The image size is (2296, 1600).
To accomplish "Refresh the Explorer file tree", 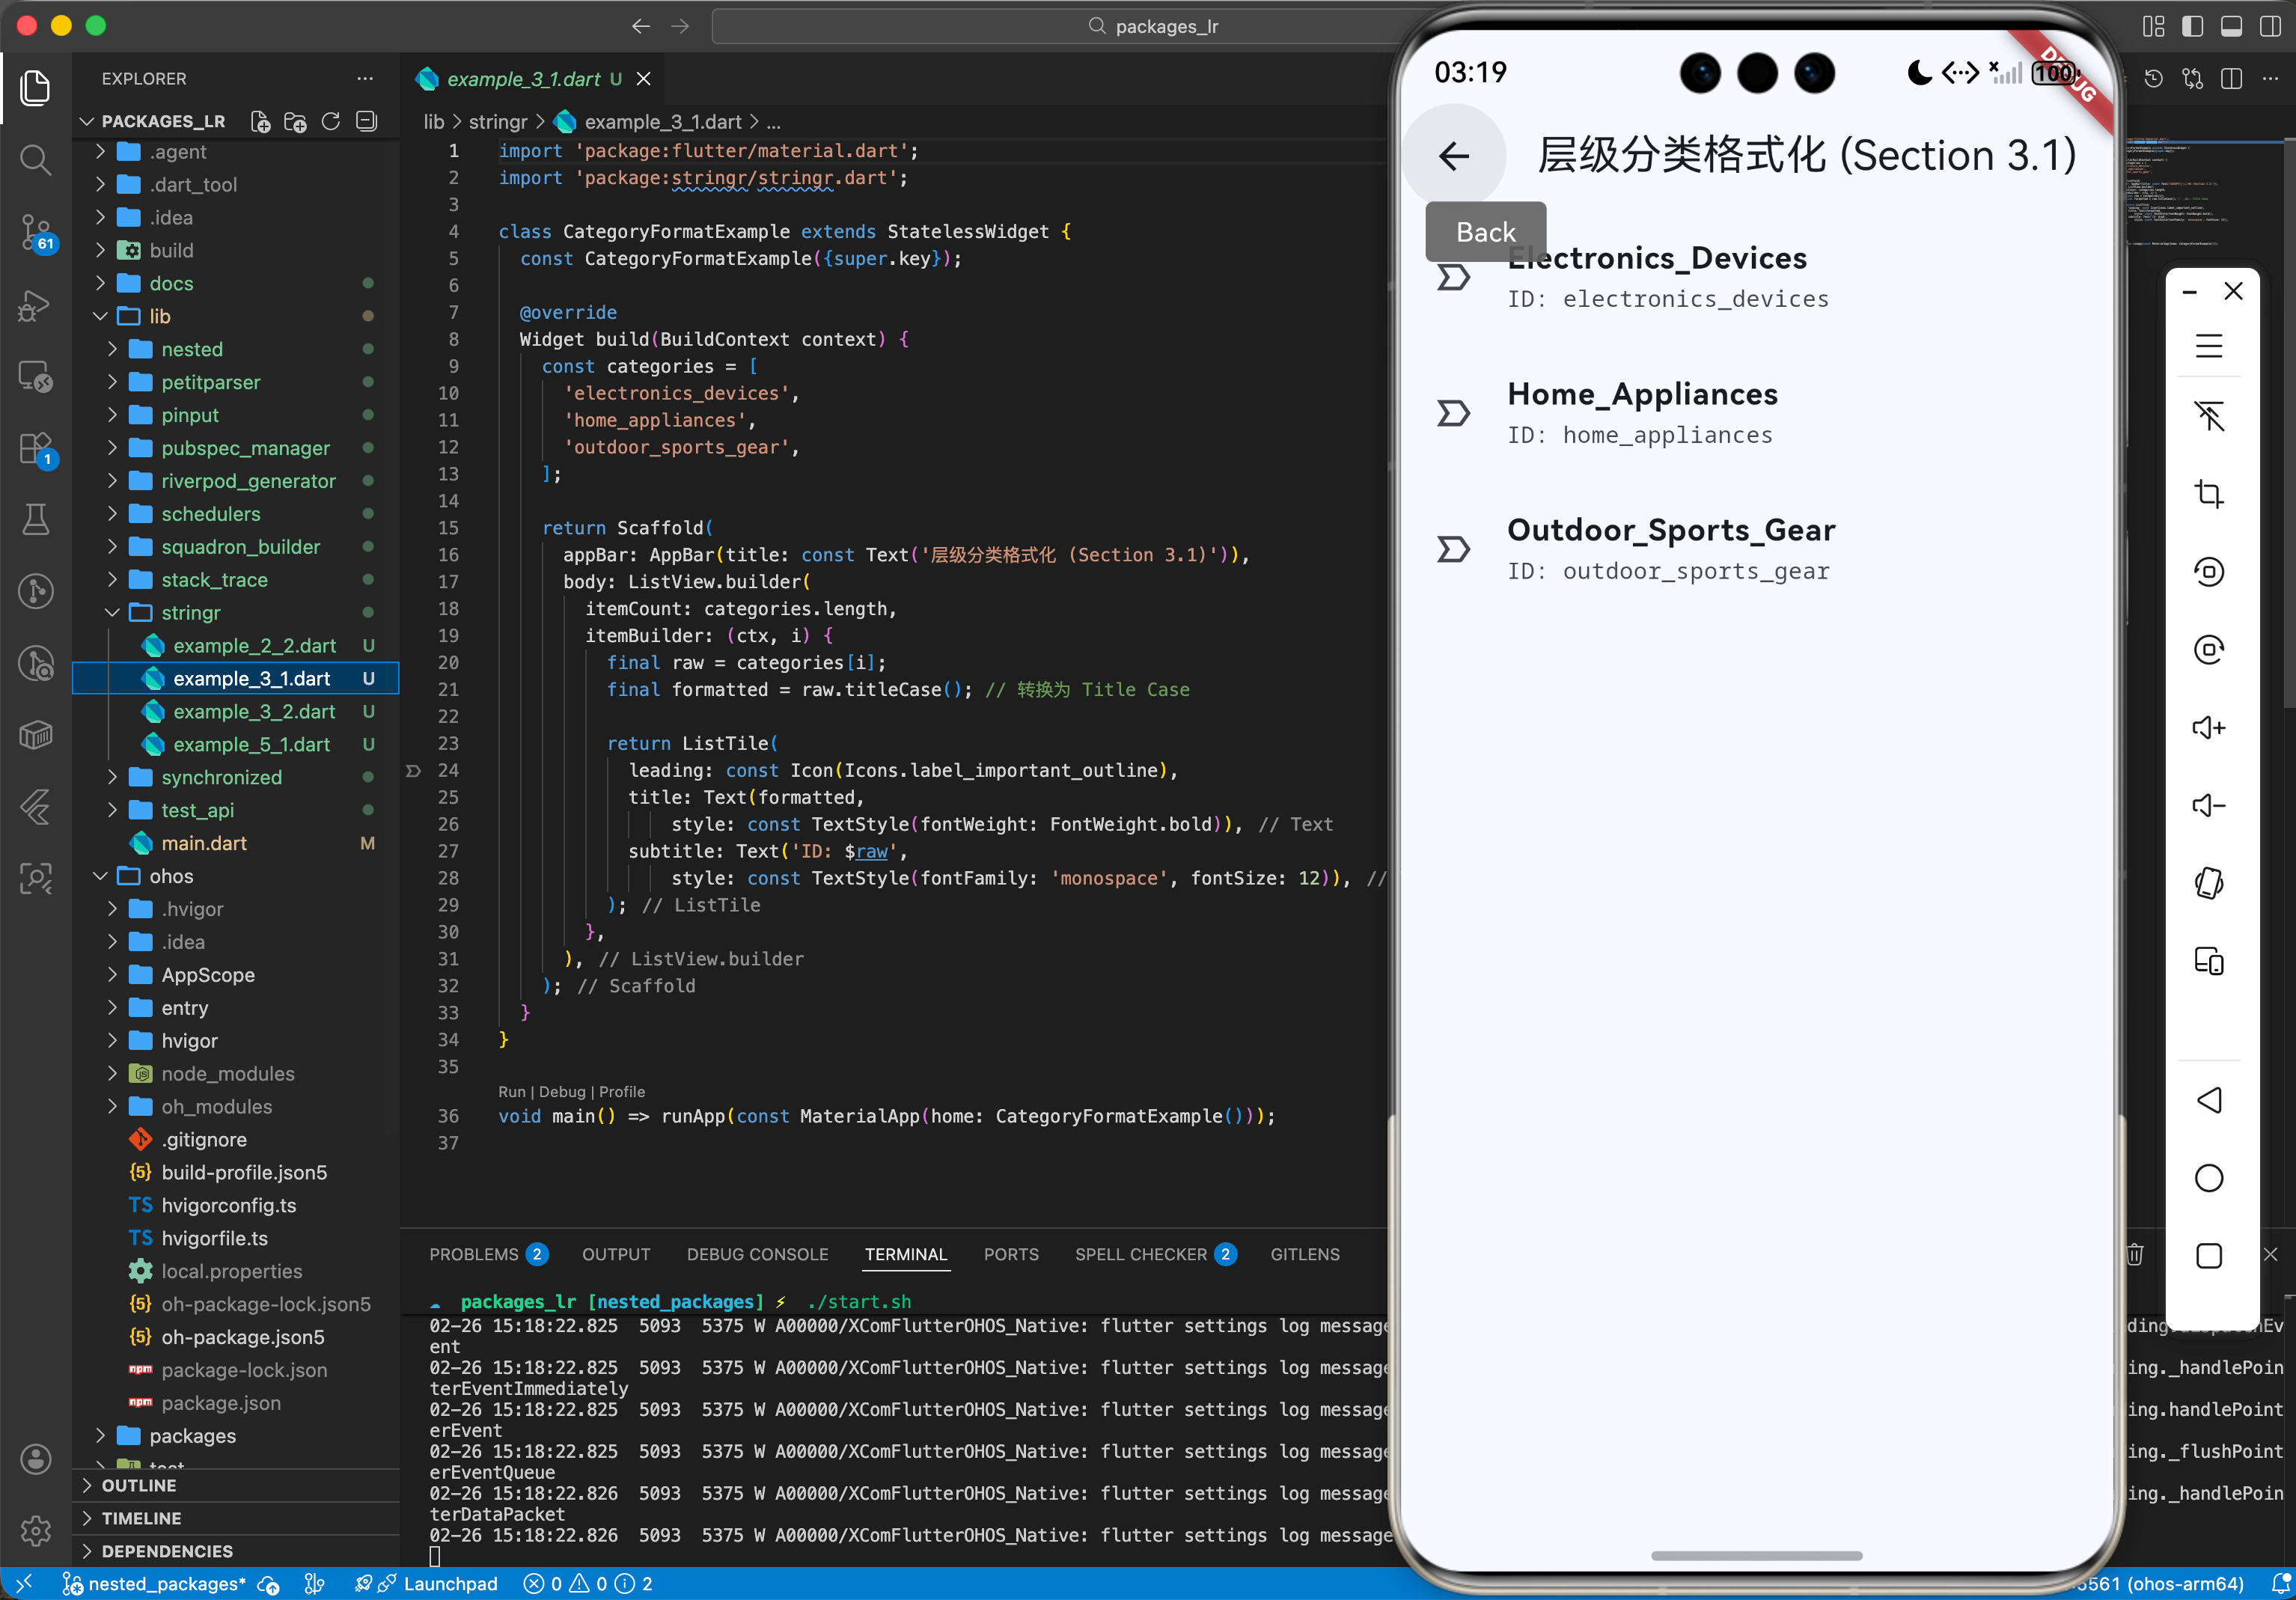I will [x=331, y=121].
